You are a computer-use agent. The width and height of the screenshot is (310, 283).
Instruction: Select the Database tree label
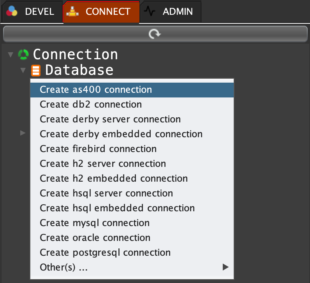[79, 70]
